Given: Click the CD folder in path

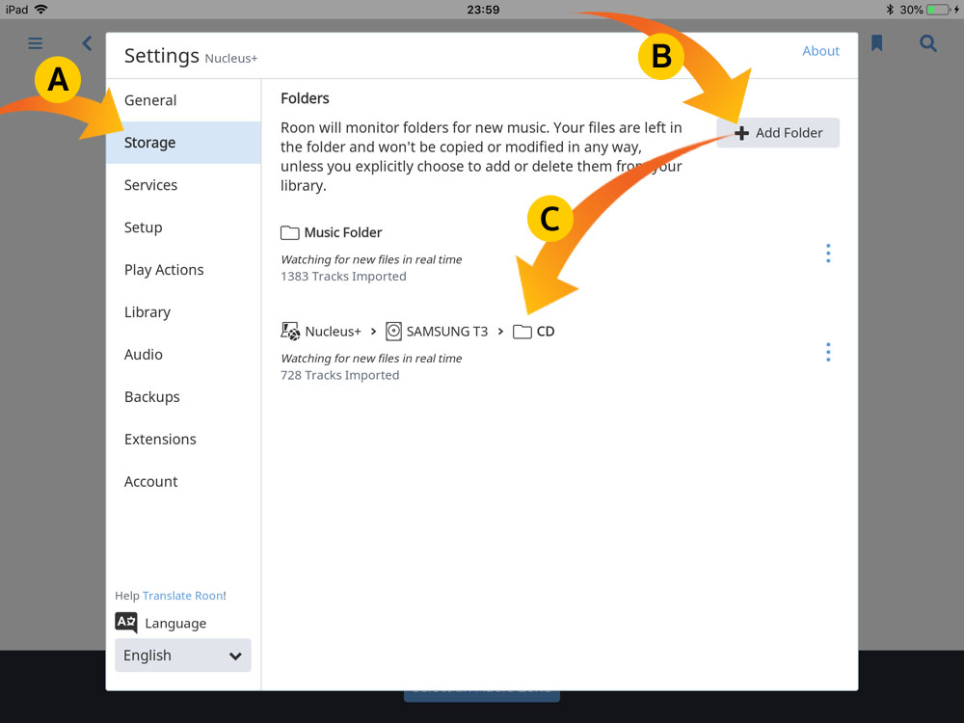Looking at the screenshot, I should (535, 332).
